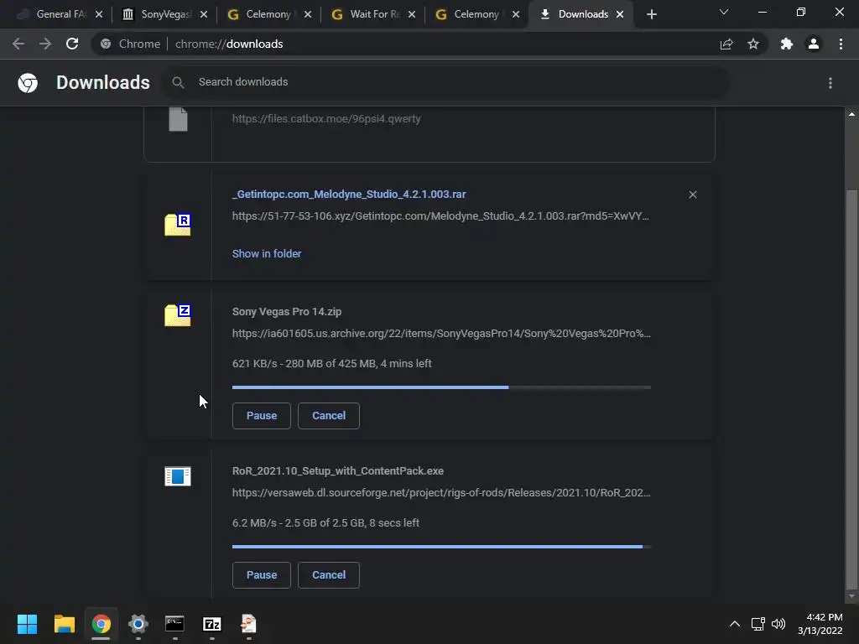
Task: Click the Sony Vegas download progress bar
Action: click(x=441, y=387)
